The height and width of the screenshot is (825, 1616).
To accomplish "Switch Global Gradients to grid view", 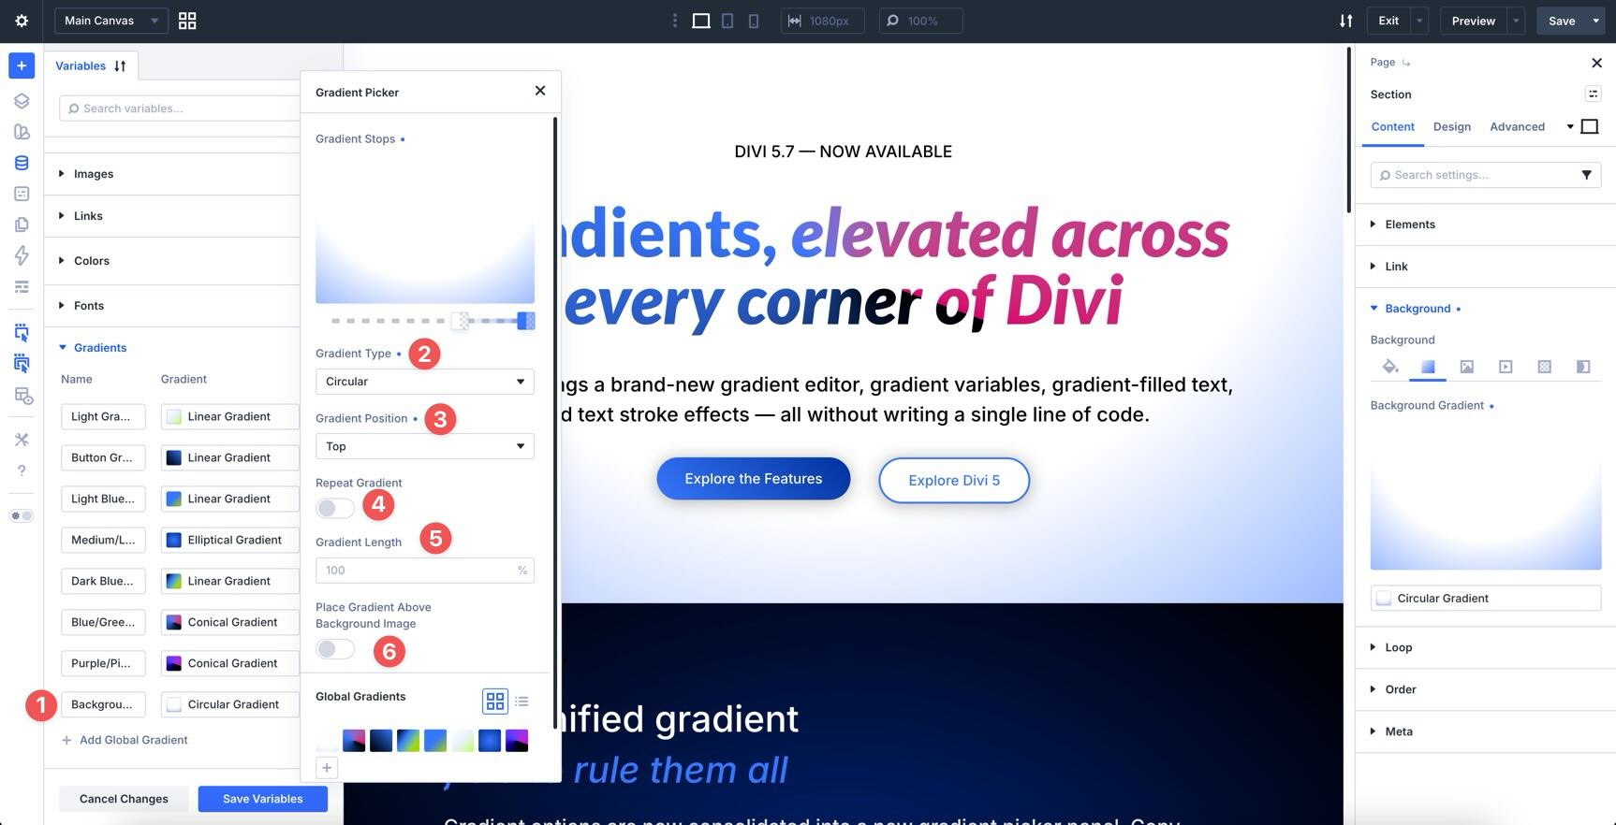I will coord(495,701).
